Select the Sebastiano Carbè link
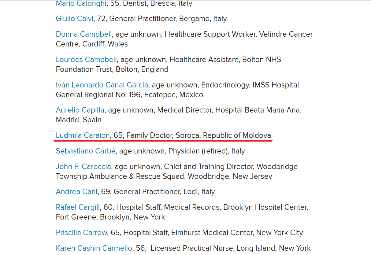This screenshot has width=371, height=255. 85,151
